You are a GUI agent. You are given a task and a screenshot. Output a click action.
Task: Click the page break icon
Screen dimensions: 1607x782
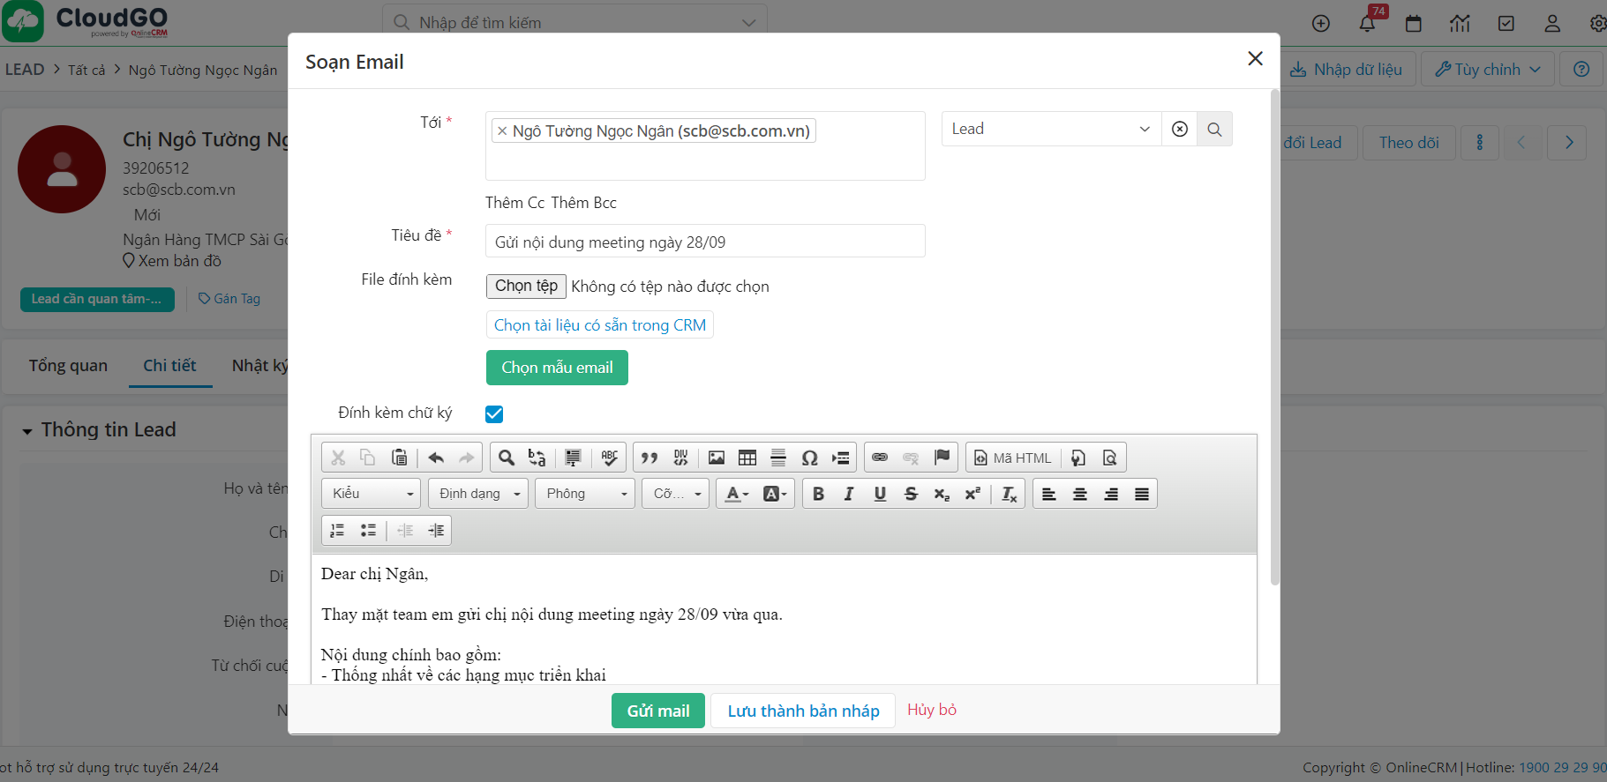(840, 458)
